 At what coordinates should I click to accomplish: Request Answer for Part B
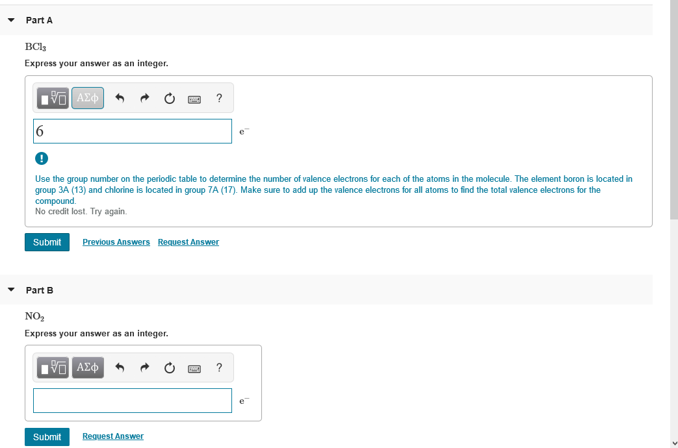pyautogui.click(x=113, y=436)
